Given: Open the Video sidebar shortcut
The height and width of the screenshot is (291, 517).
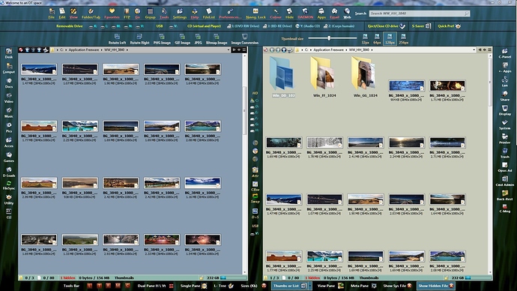Looking at the screenshot, I should (x=8, y=97).
